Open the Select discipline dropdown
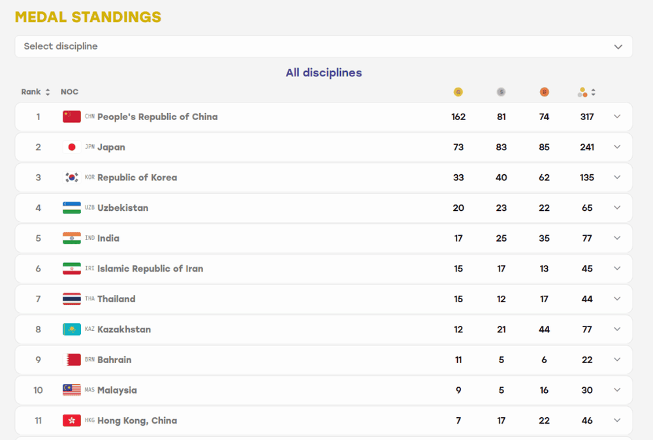This screenshot has width=653, height=440. (324, 46)
